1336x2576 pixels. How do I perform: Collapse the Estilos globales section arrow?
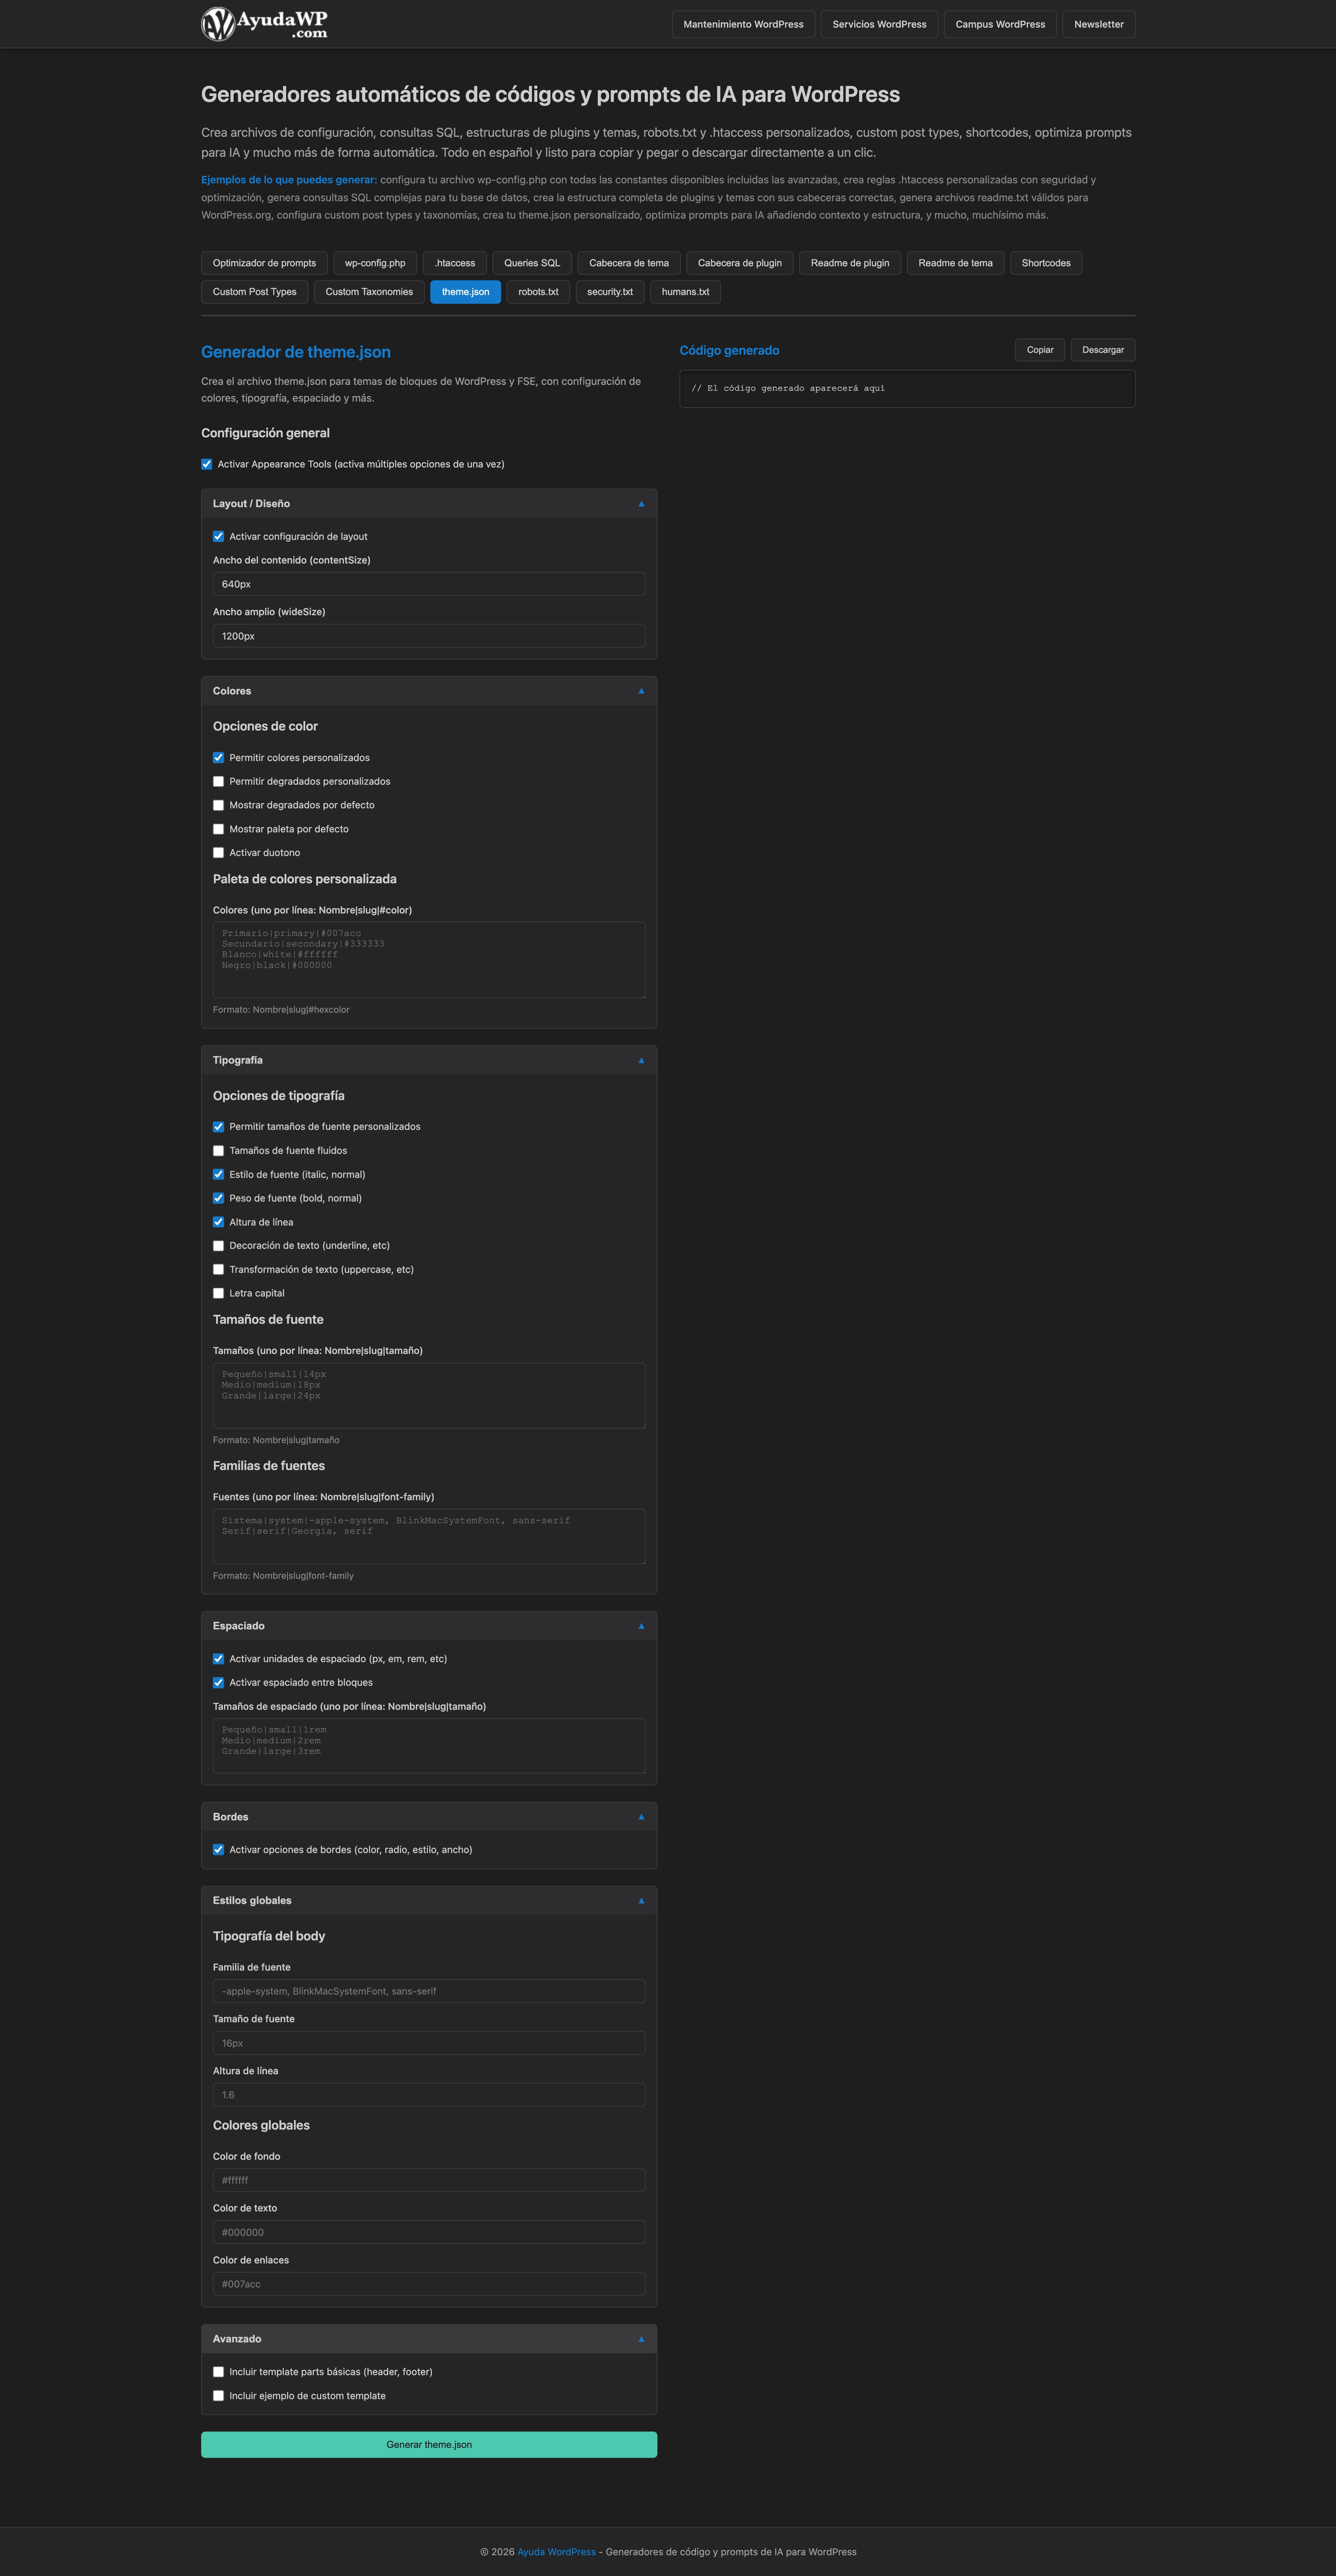click(641, 1901)
